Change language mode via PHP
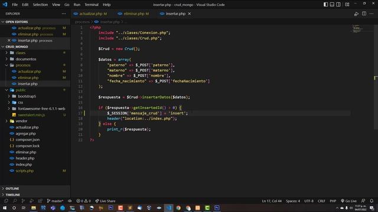 coord(333,201)
